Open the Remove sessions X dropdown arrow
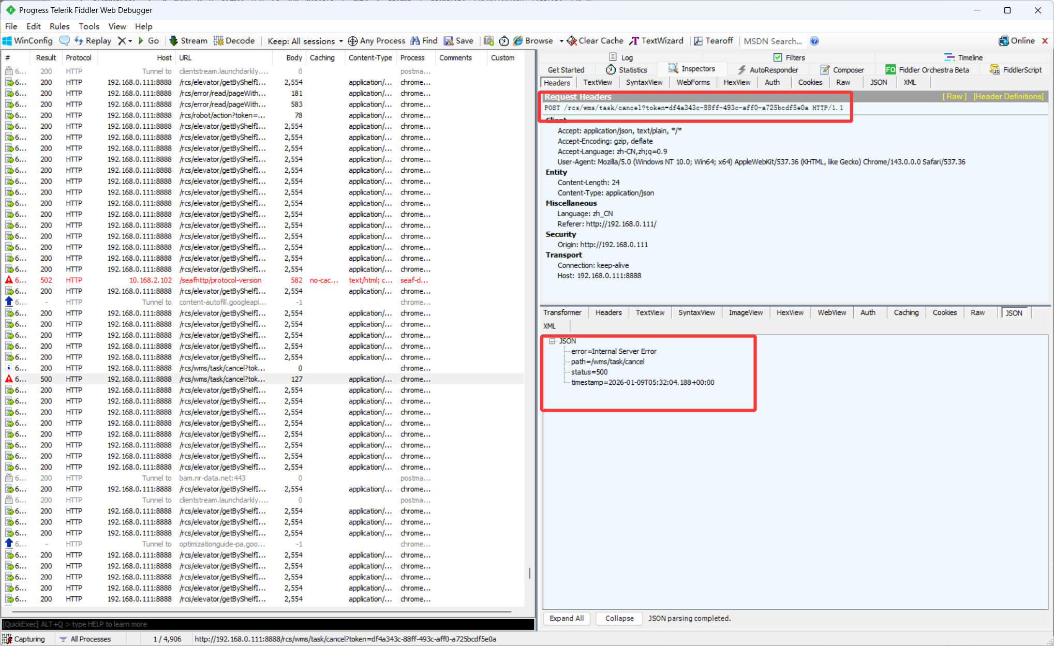 (x=130, y=41)
